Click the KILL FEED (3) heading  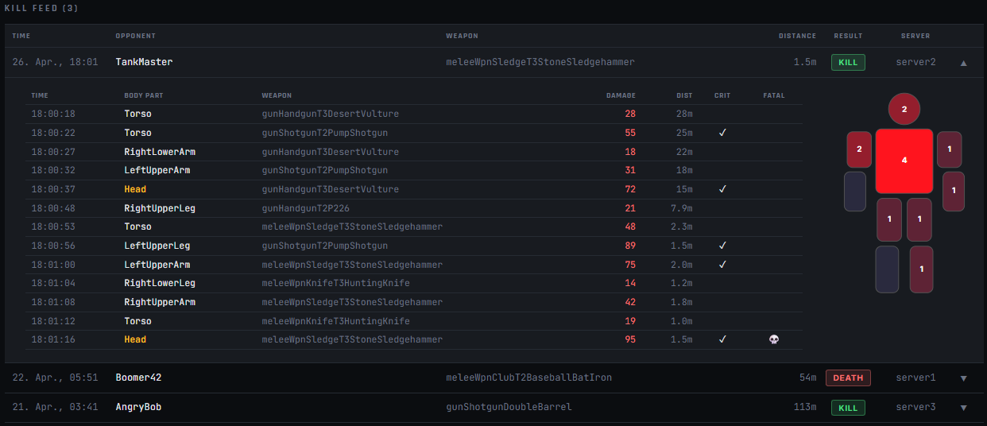point(41,8)
